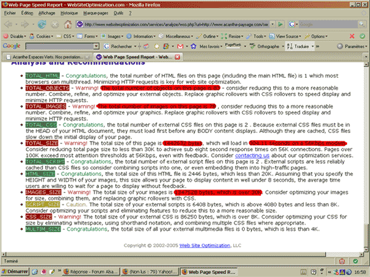Viewport: 370px width, 277px height.
Task: Click the red X icon on the developer toolbar
Action: (x=352, y=36)
